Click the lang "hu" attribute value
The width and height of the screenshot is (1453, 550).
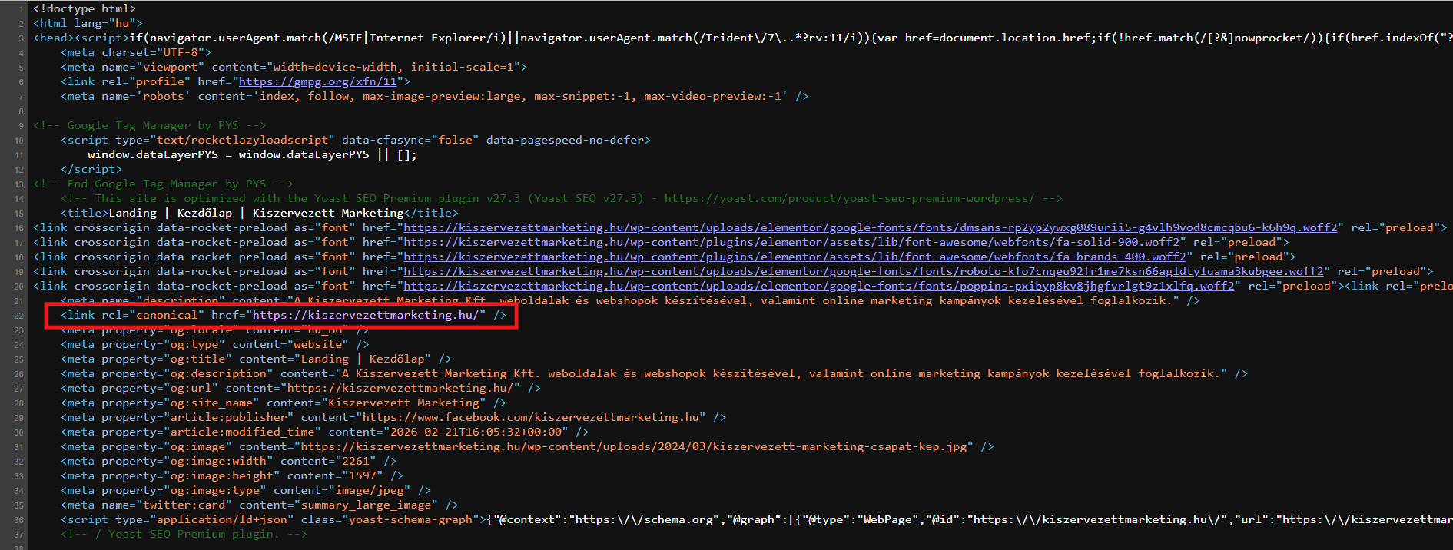coord(121,23)
